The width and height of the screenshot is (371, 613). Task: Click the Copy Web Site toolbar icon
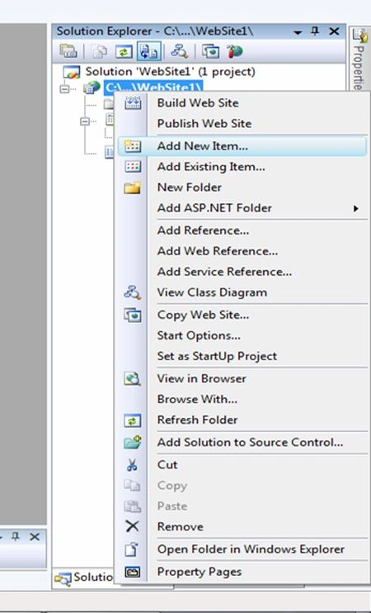click(x=211, y=51)
